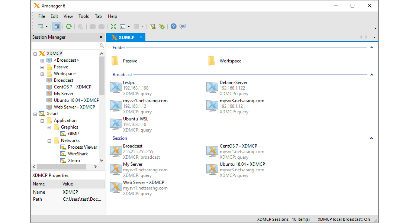
Task: Open the Tab menu
Action: (x=98, y=16)
